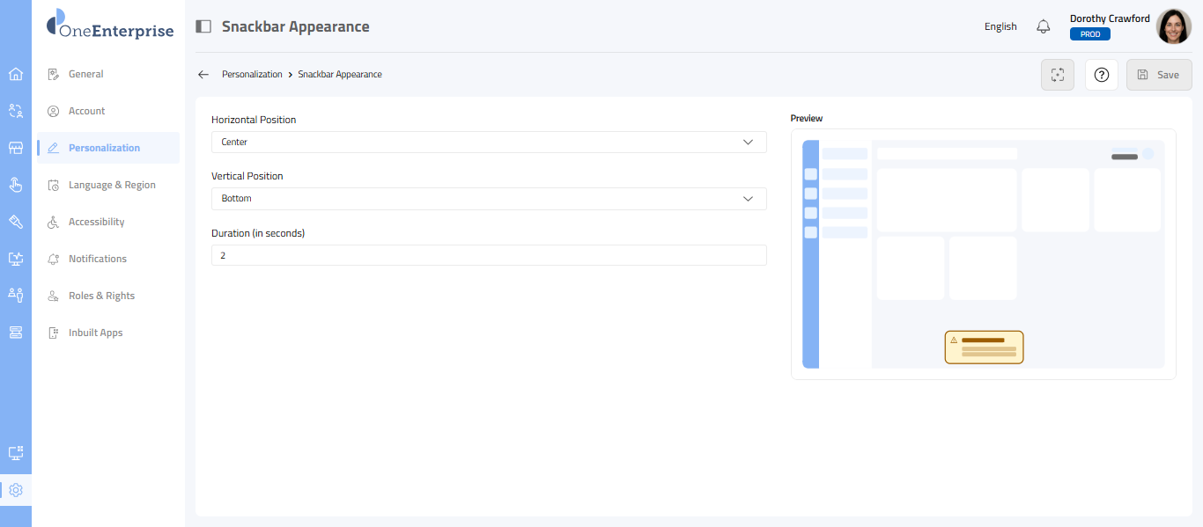
Task: Click the touch pointer icon in left rail
Action: [x=16, y=185]
